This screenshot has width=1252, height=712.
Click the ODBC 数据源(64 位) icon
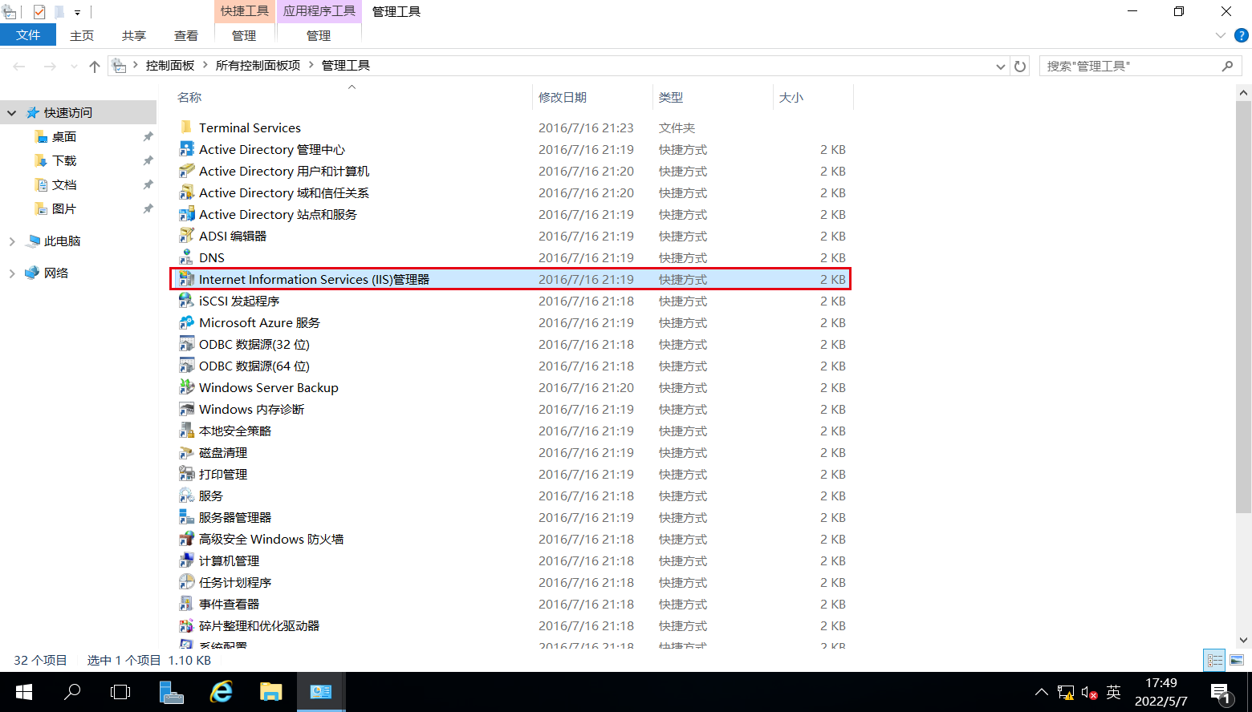click(186, 366)
